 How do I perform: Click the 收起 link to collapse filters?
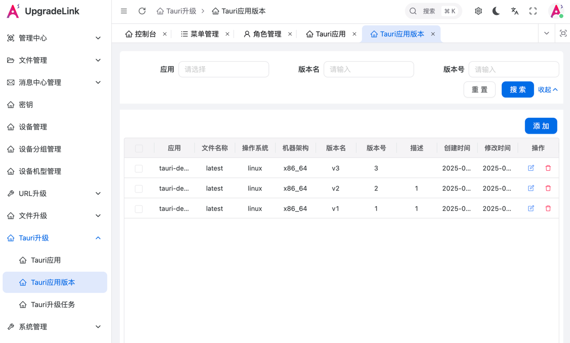click(x=547, y=89)
